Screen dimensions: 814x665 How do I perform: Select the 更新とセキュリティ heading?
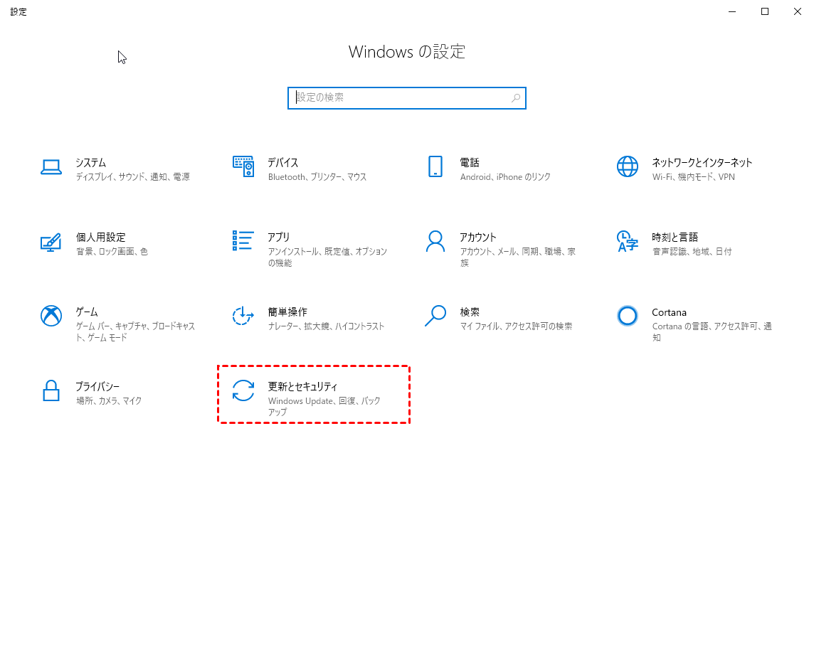point(302,387)
